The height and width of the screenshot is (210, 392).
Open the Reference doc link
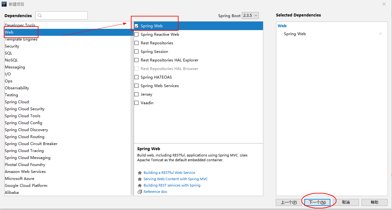155,192
